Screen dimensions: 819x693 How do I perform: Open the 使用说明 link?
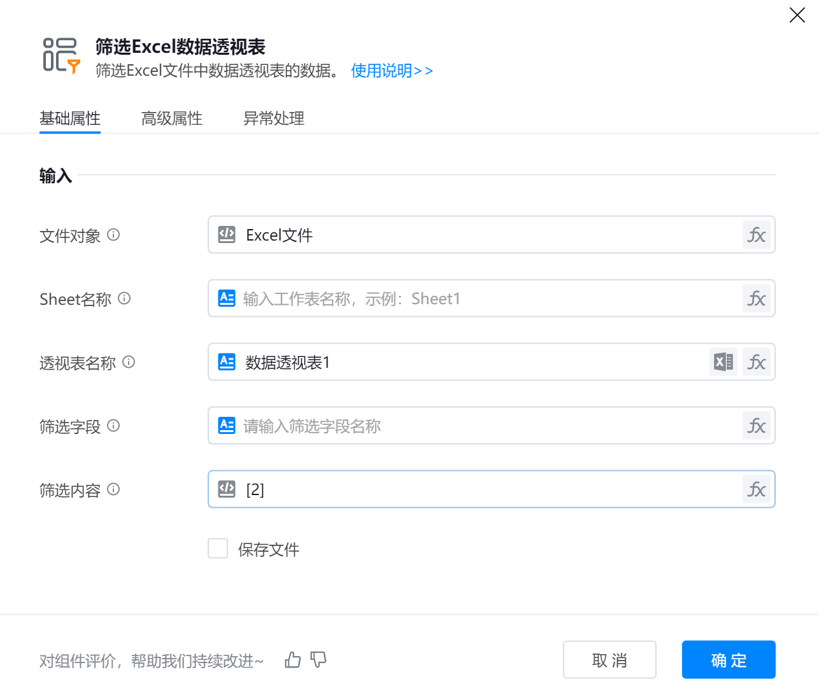[392, 71]
